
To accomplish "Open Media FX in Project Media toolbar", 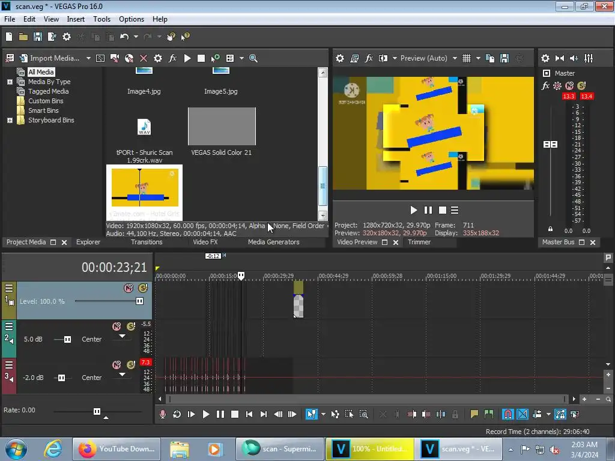I will (x=172, y=58).
